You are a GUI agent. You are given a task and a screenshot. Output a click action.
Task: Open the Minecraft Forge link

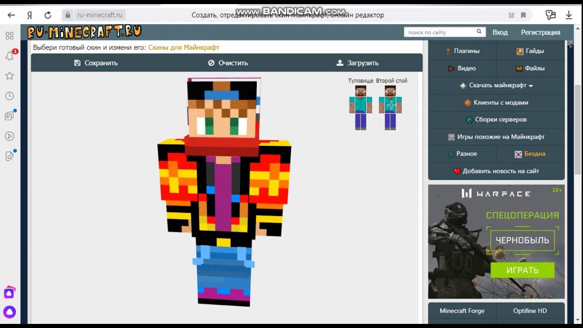[x=462, y=311]
